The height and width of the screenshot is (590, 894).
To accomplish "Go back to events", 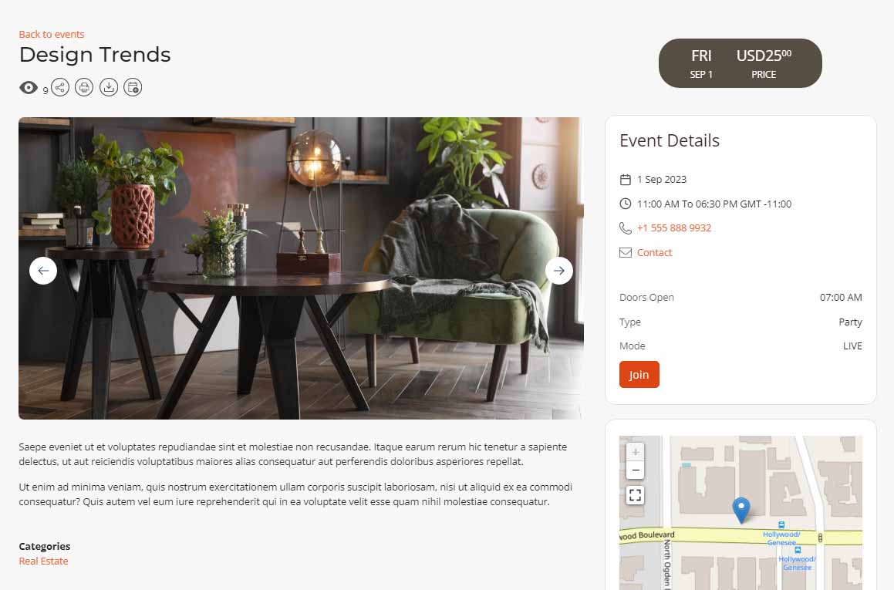I will click(52, 34).
